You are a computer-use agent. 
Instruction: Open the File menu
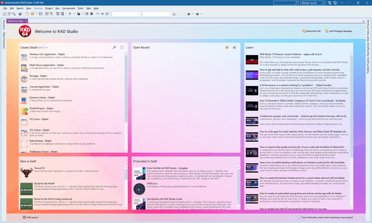[5, 8]
